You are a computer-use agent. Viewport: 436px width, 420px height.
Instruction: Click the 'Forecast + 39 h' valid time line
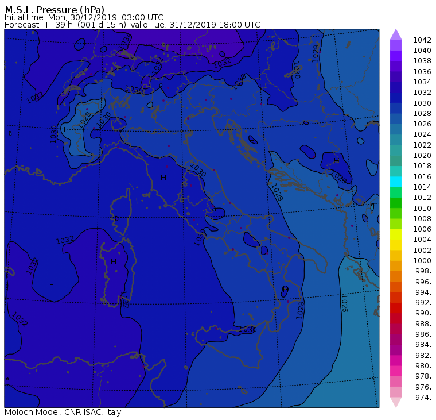pyautogui.click(x=133, y=25)
